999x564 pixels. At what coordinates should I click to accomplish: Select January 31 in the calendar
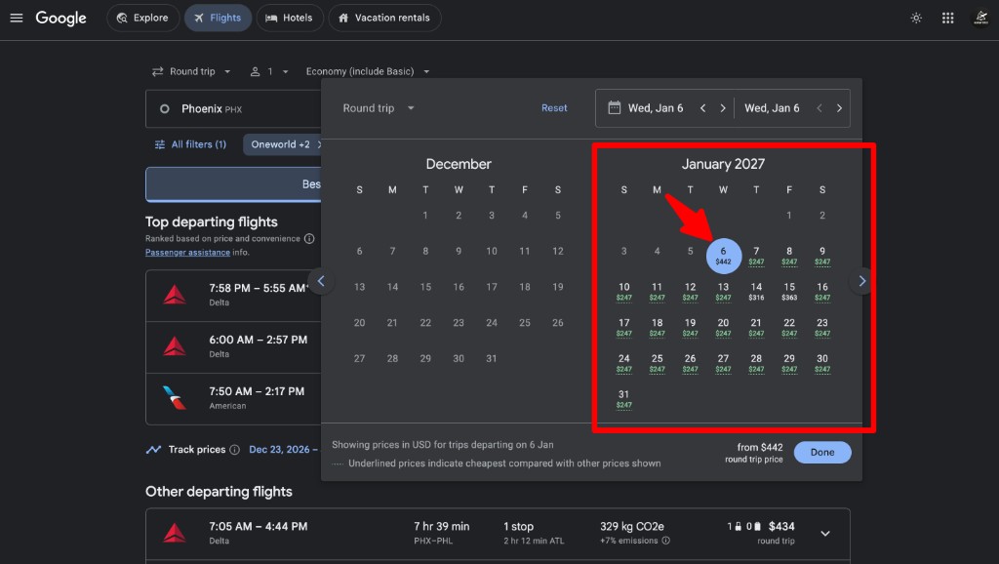coord(623,398)
